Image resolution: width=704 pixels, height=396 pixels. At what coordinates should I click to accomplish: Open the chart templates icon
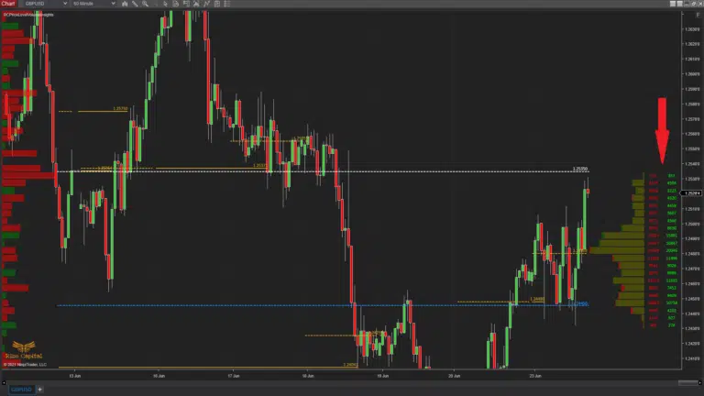[217, 4]
